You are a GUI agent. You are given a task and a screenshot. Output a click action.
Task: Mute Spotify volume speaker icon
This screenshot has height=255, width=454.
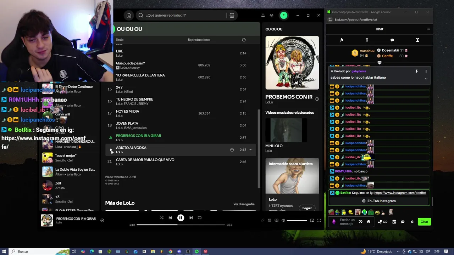point(283,220)
